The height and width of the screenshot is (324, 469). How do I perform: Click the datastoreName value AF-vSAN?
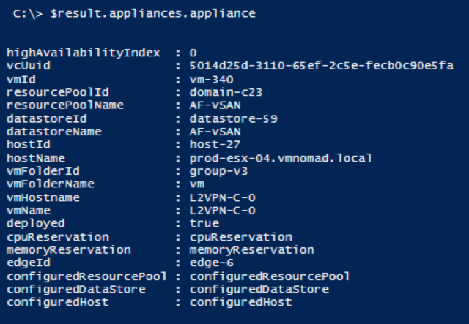215,132
